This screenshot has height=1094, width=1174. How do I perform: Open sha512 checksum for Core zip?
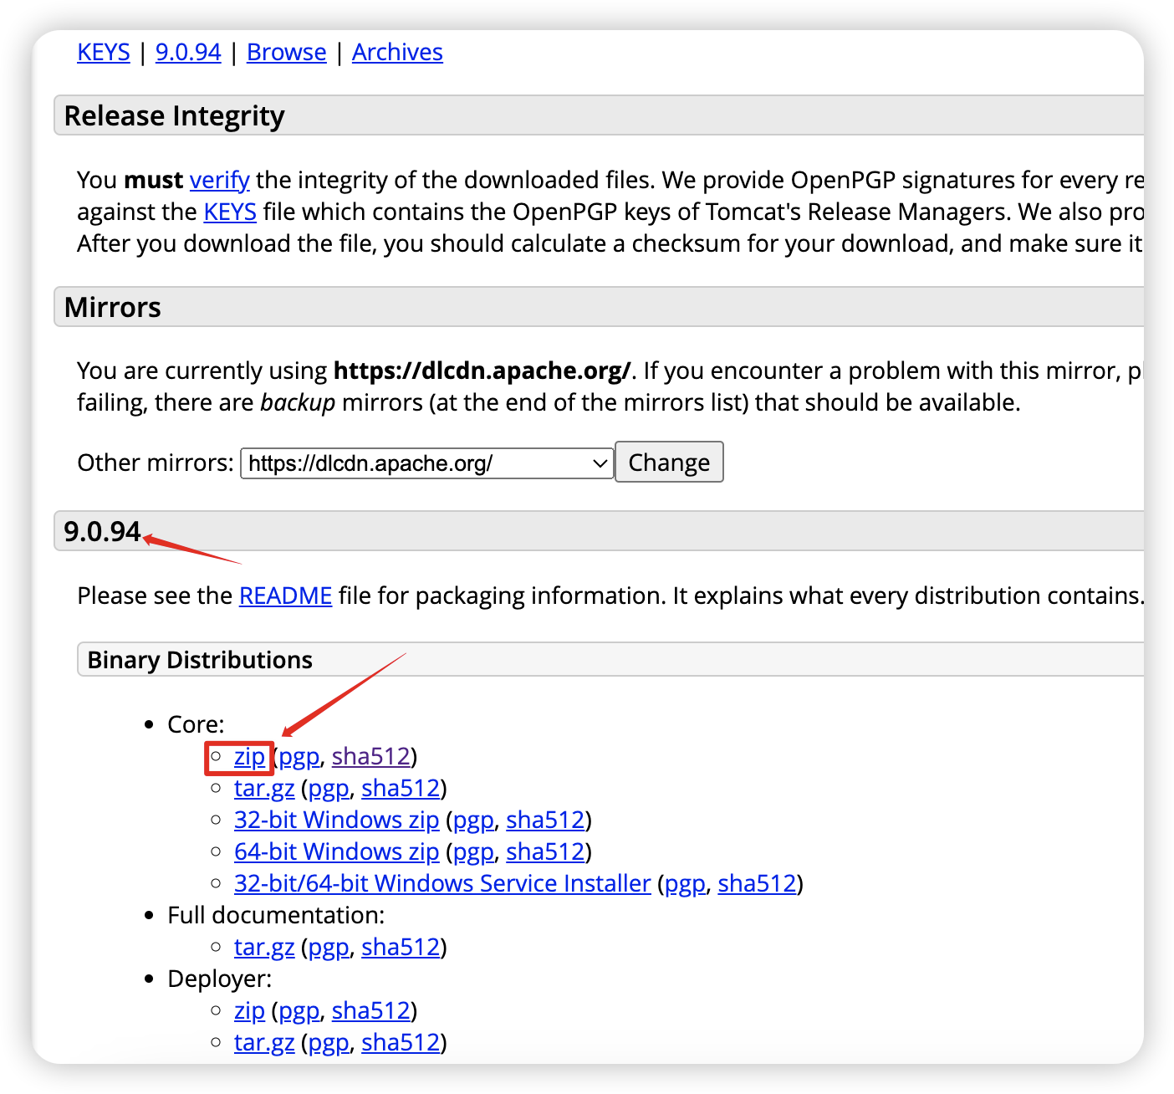[371, 756]
